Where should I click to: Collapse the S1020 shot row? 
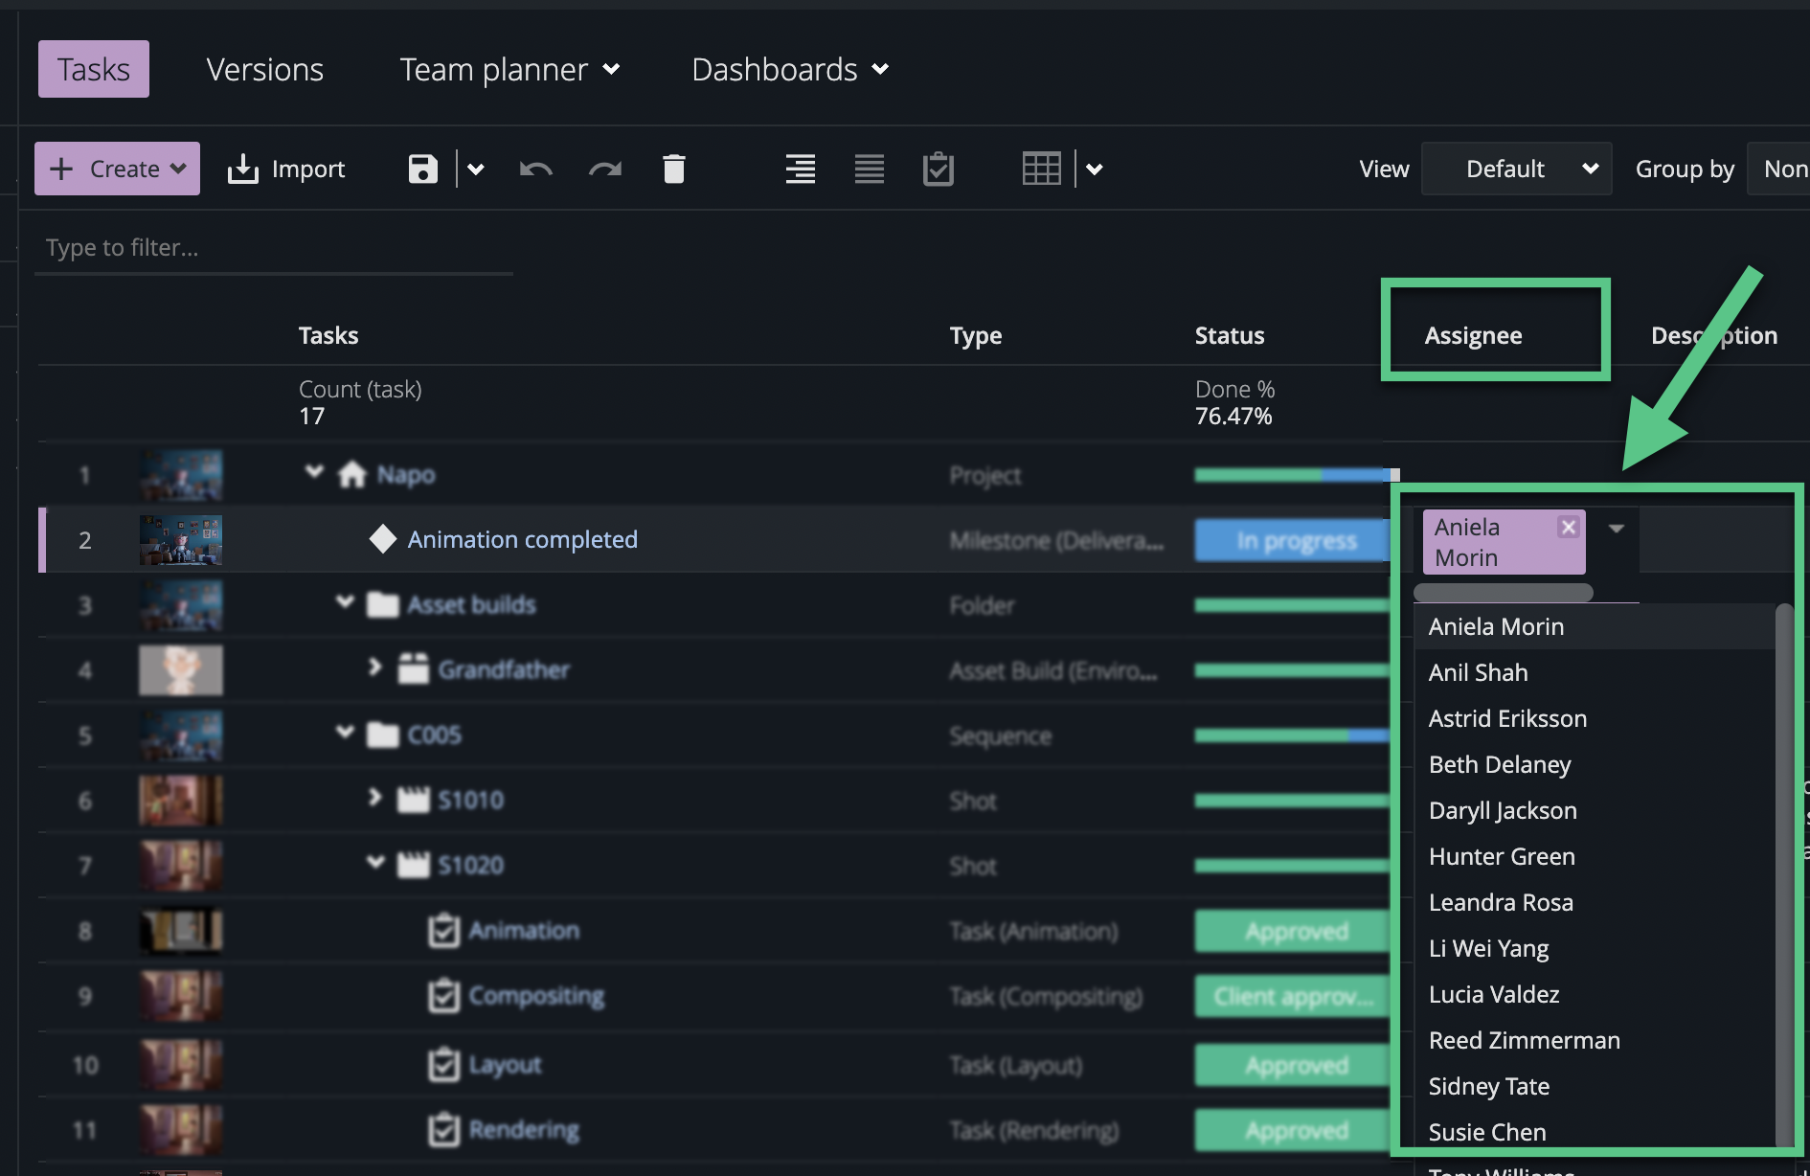[x=375, y=863]
